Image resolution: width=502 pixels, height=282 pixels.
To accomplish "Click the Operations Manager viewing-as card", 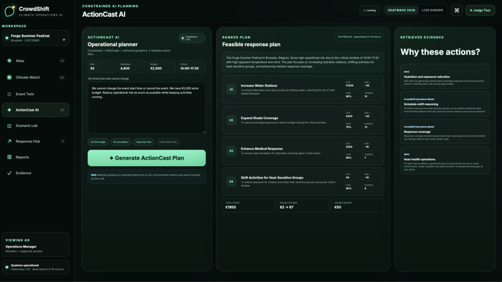I will [36, 245].
